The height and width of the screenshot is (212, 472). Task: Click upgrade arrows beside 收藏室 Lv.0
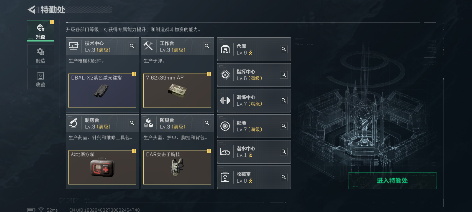pyautogui.click(x=251, y=181)
